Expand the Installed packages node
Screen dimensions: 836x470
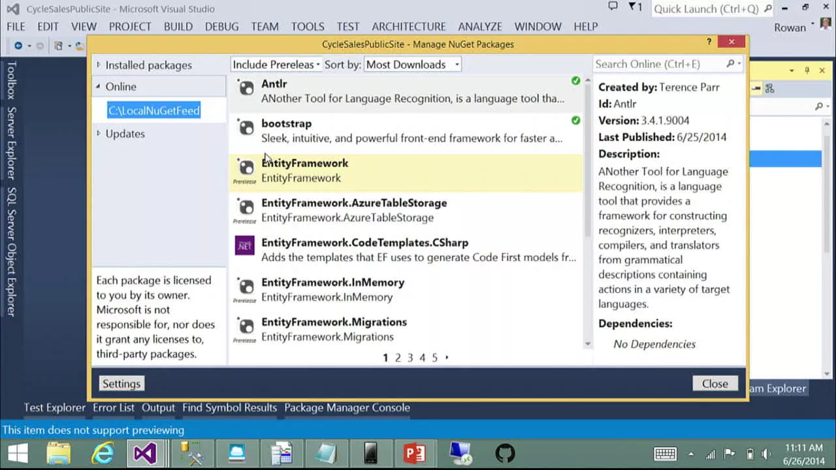pyautogui.click(x=99, y=65)
